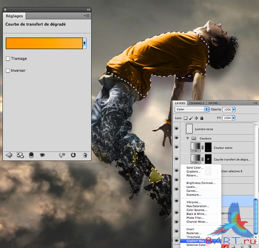
Task: Switch to the PATHS tab
Action: [213, 103]
